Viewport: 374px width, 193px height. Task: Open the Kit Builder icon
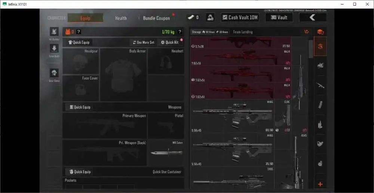click(x=54, y=32)
